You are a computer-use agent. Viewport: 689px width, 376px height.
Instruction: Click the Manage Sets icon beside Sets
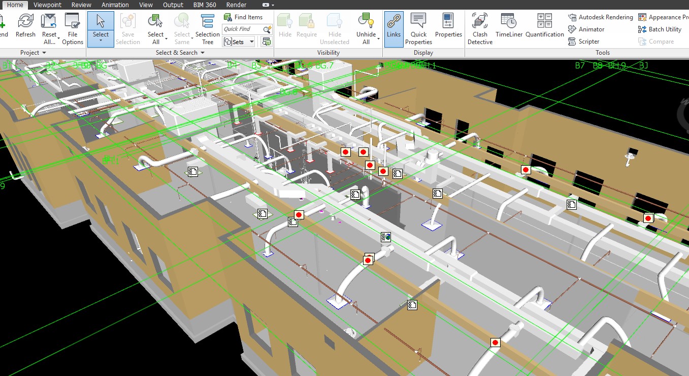pyautogui.click(x=266, y=42)
